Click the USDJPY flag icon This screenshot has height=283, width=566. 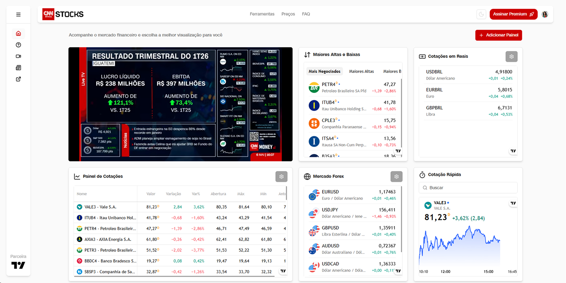pos(314,213)
